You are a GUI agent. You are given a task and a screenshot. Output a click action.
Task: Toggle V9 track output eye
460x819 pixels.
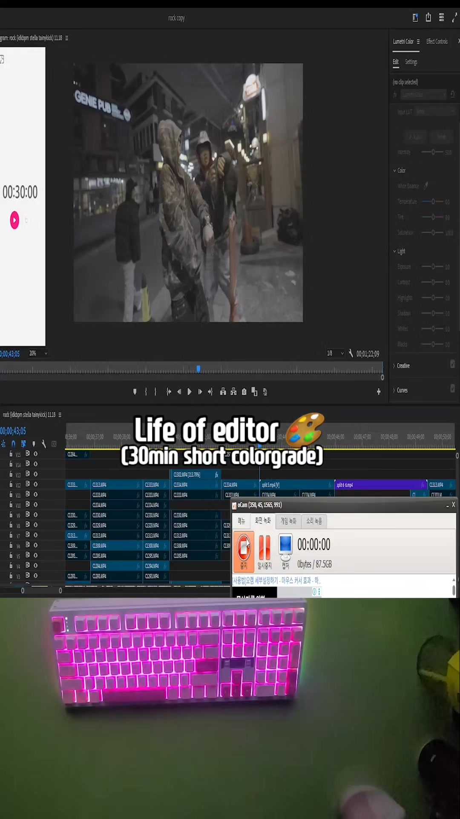pos(35,515)
